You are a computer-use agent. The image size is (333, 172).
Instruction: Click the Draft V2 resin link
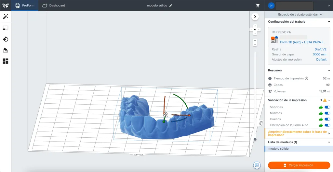(320, 49)
